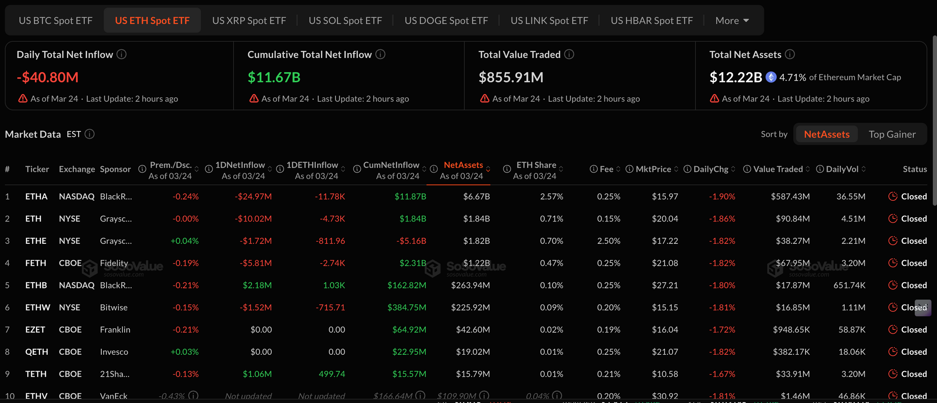
Task: Open the ETHE ticker row
Action: [466, 241]
